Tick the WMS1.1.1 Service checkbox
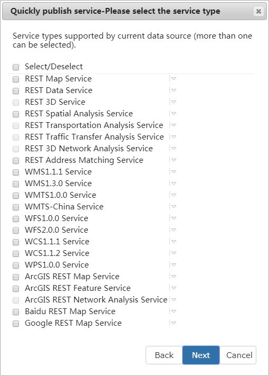The width and height of the screenshot is (269, 376). [x=16, y=172]
